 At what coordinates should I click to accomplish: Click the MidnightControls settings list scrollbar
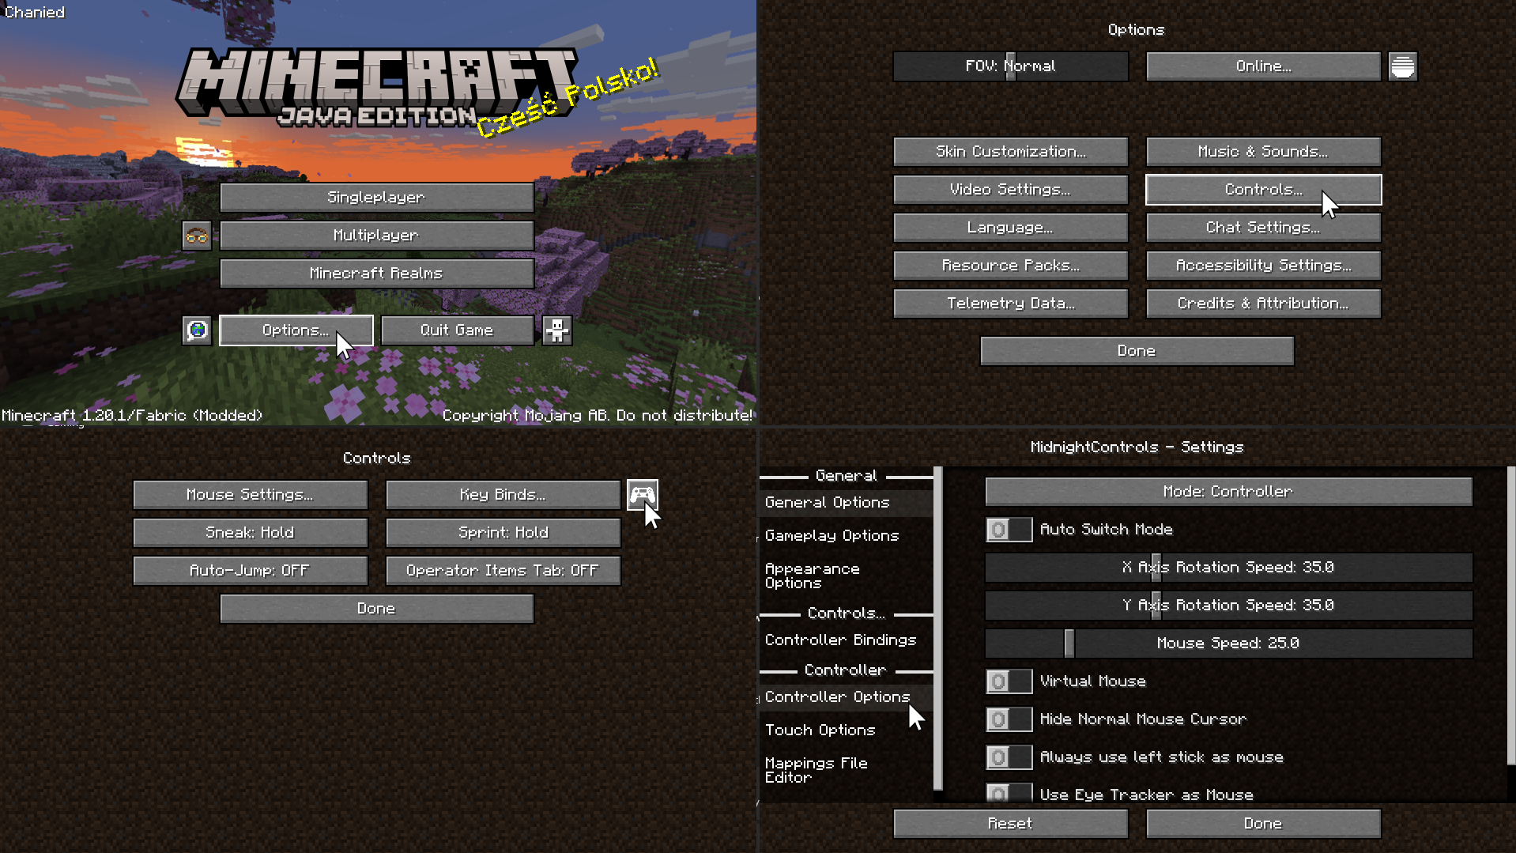[1511, 616]
